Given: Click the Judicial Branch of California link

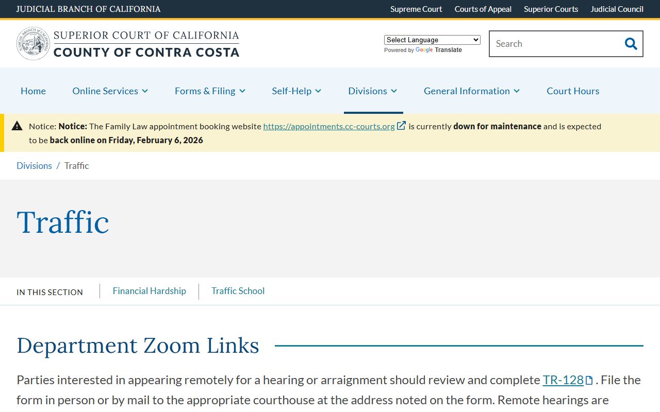Looking at the screenshot, I should click(89, 9).
